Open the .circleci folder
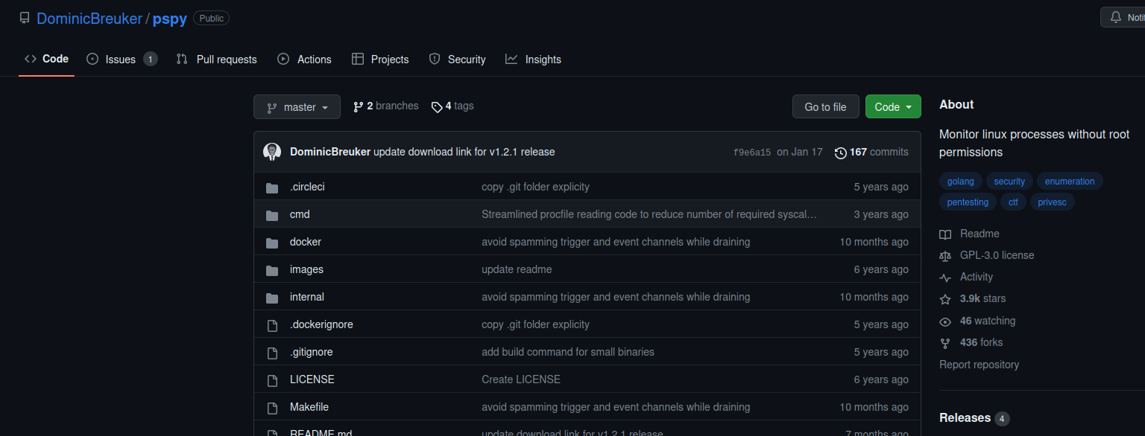 point(307,187)
